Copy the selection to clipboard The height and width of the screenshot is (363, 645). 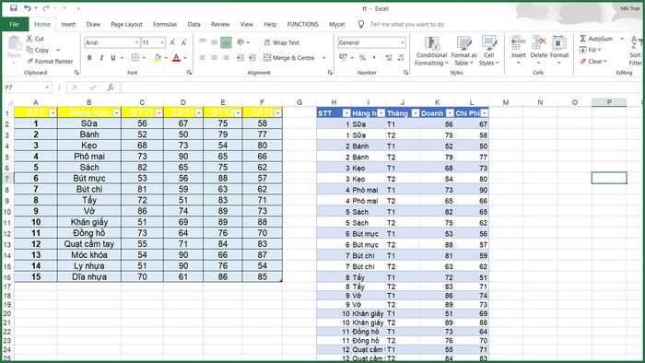point(38,50)
